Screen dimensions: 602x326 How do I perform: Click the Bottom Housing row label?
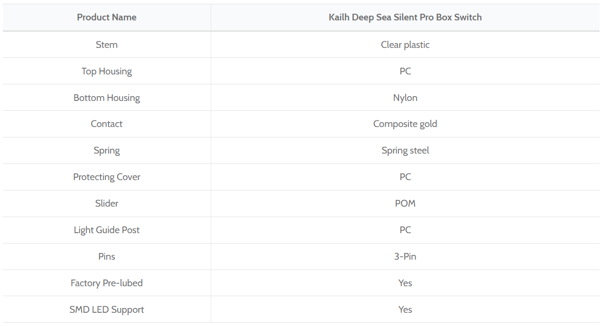[107, 98]
